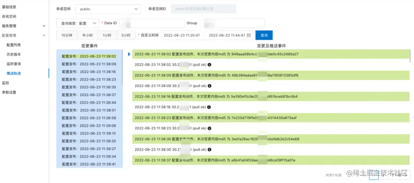Select event 配置发布 2022-06-23 11:39:34
Viewport: 414px width, 183px height.
pos(89,156)
